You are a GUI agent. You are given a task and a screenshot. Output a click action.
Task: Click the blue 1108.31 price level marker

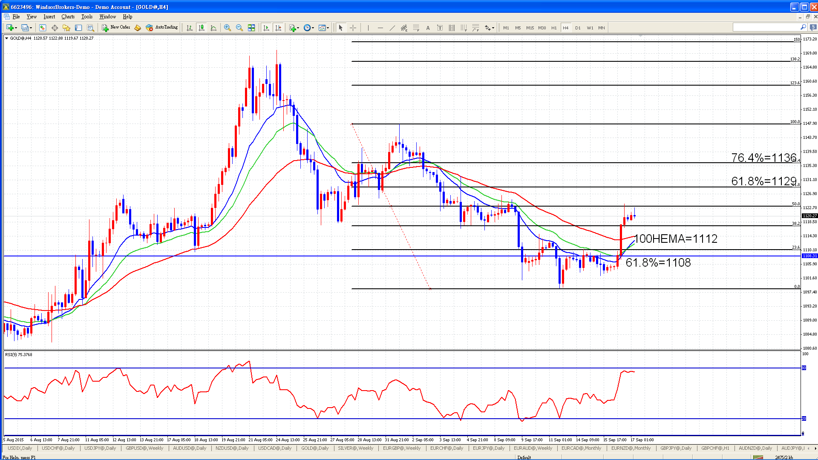point(809,256)
